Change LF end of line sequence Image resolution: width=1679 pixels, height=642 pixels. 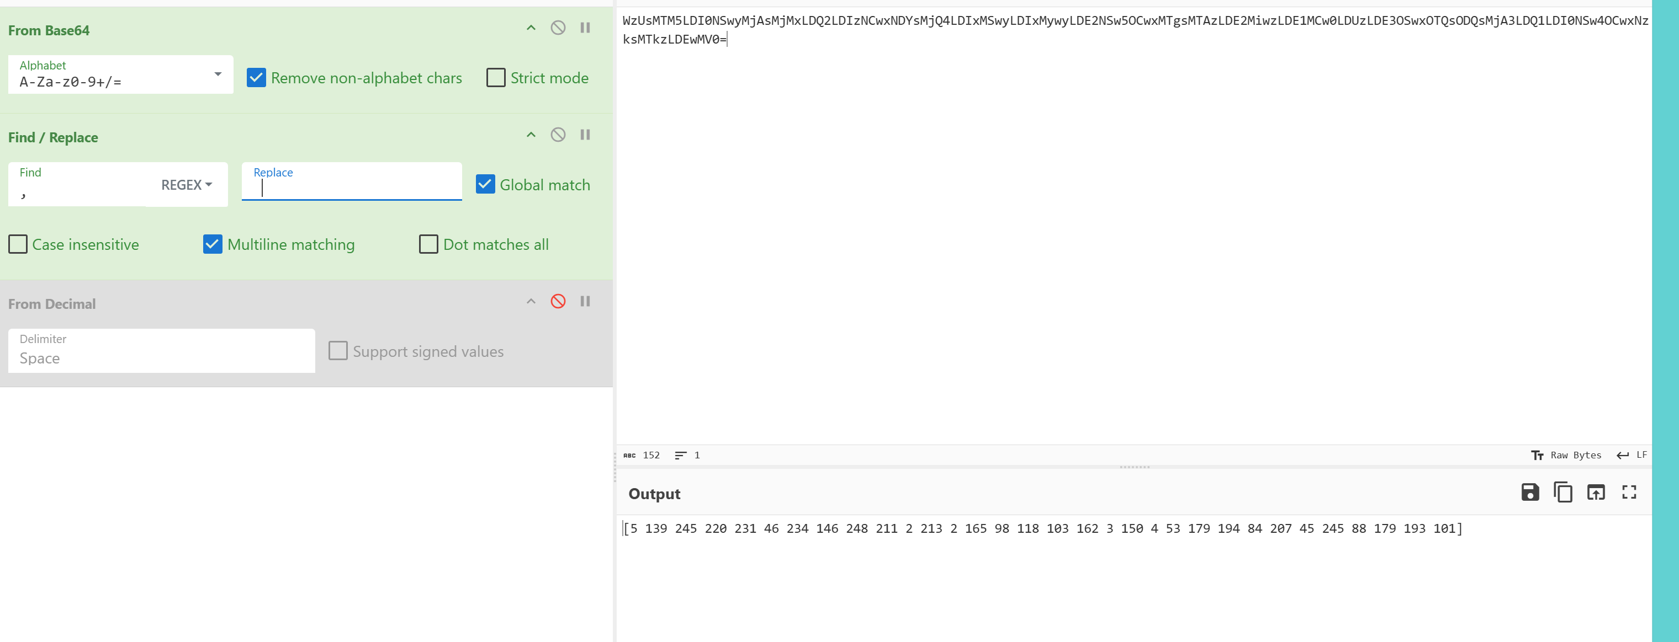click(x=1632, y=455)
